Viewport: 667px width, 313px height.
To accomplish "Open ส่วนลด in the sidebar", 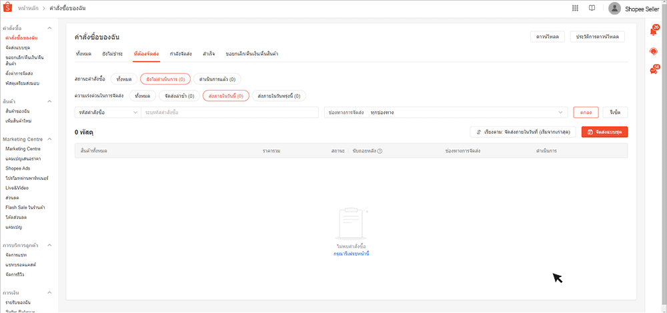I will 12,198.
